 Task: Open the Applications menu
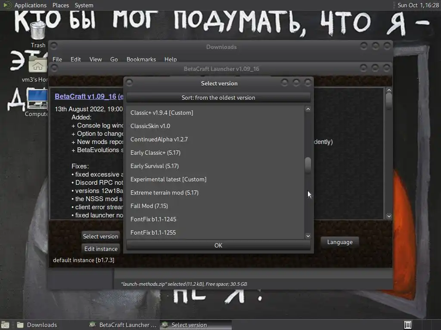pyautogui.click(x=31, y=5)
